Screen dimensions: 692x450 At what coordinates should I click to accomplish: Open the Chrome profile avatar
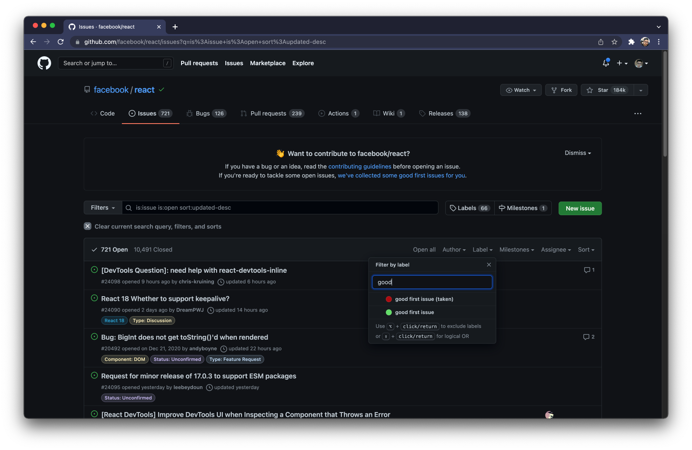pos(645,42)
